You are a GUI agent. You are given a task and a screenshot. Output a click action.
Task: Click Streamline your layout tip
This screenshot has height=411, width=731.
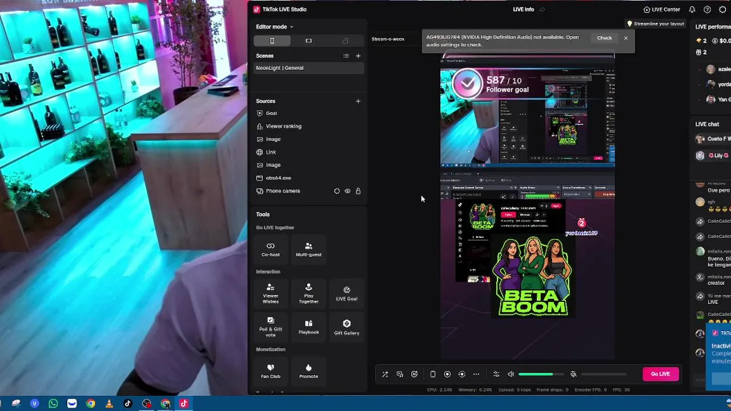(x=656, y=24)
